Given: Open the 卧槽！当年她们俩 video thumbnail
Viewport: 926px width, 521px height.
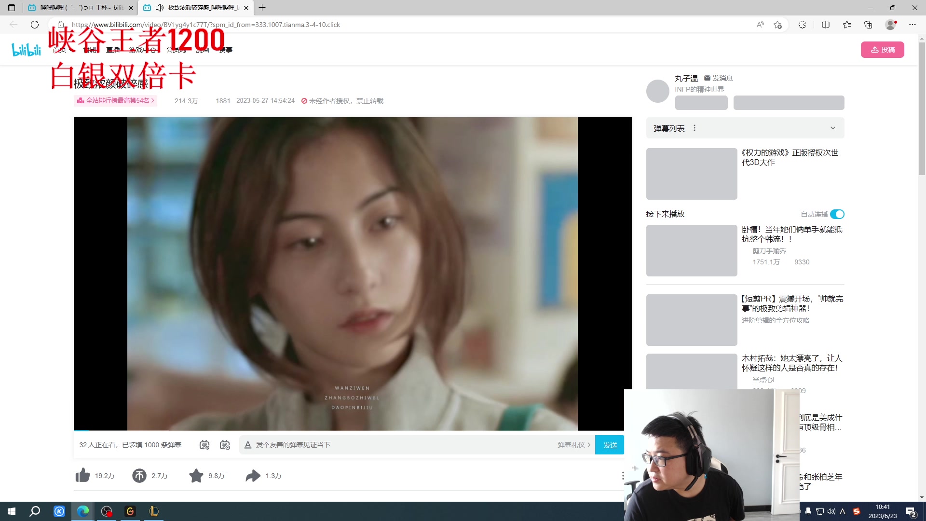Looking at the screenshot, I should (x=692, y=250).
